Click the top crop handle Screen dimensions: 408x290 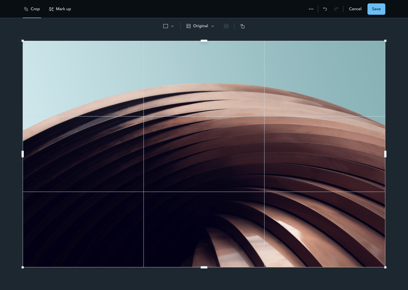(x=204, y=40)
